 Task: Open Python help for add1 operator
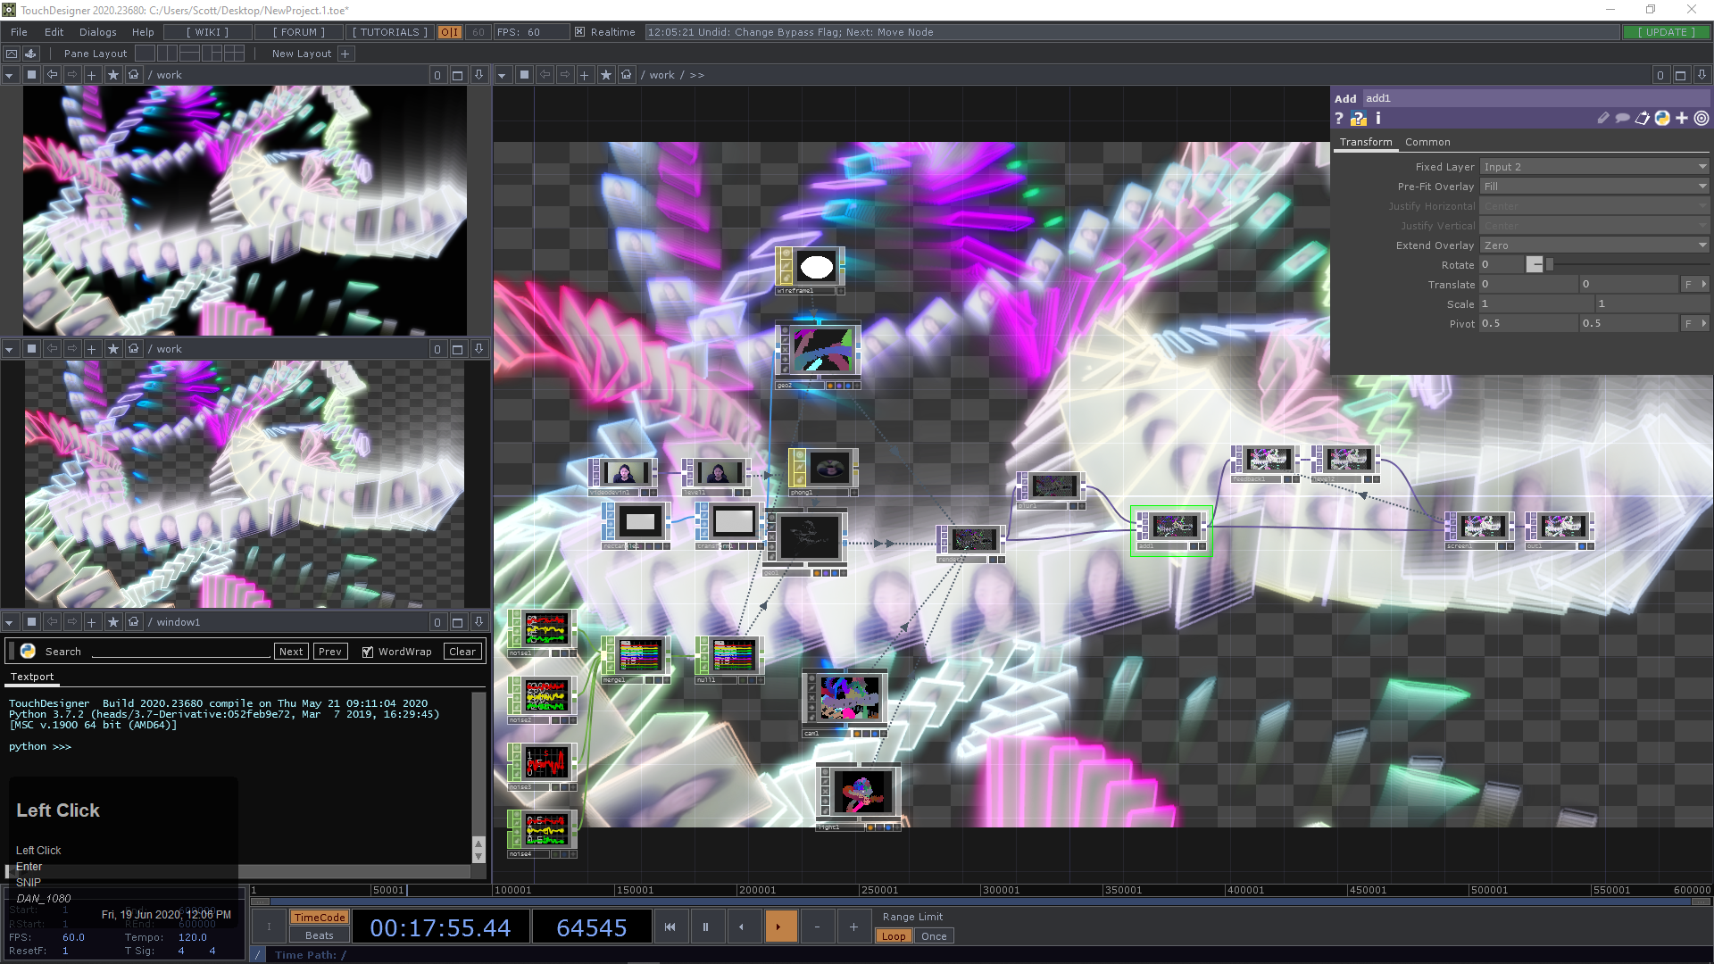pos(1358,119)
